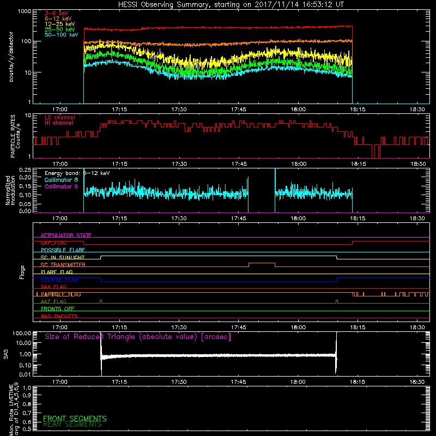Select the 'Collimator 8' legend label
Screen dimensions: 436x436
[x=61, y=180]
